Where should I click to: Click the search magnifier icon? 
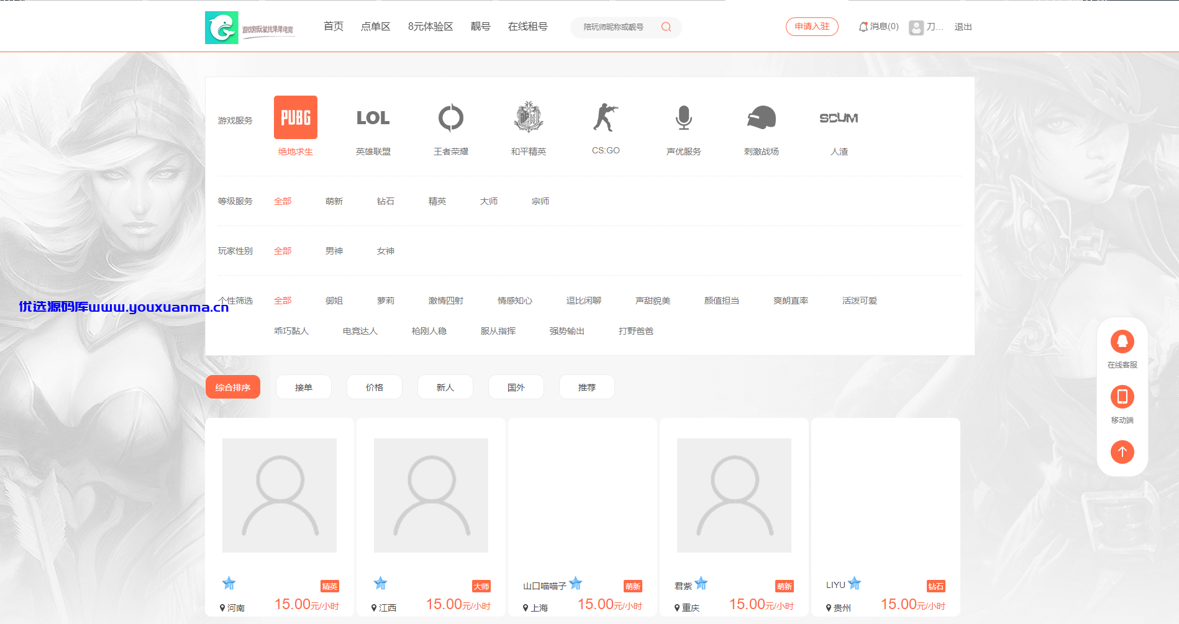(666, 27)
